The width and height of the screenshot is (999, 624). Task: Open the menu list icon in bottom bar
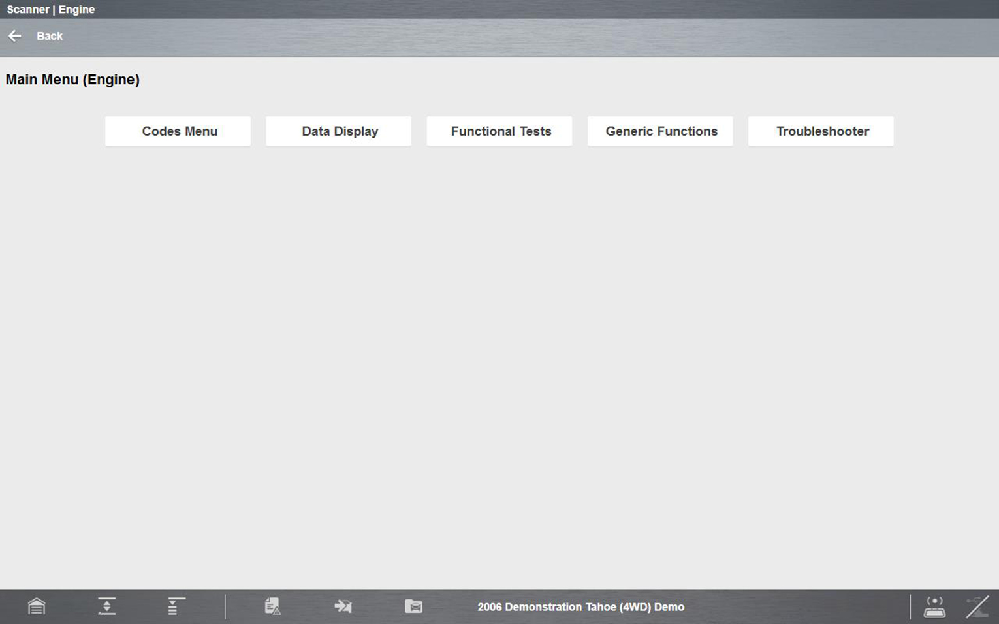(176, 606)
